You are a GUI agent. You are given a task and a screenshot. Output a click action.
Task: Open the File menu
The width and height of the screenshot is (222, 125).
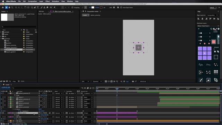(x=19, y=1)
